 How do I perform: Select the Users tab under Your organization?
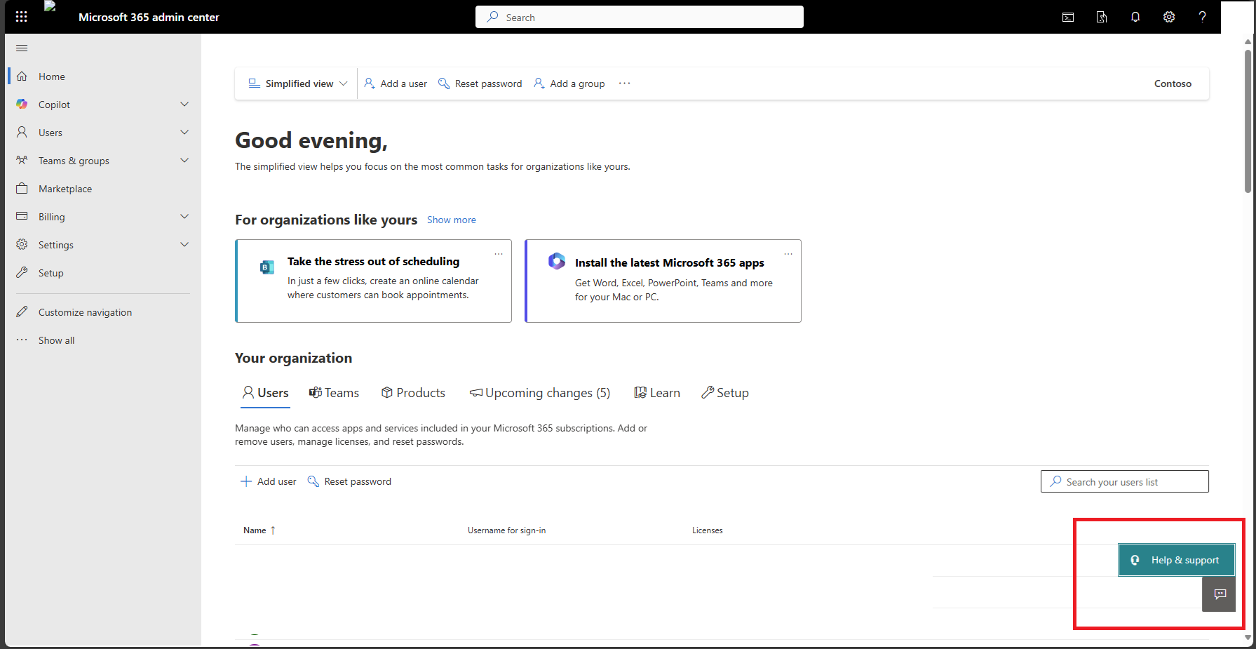pos(265,393)
